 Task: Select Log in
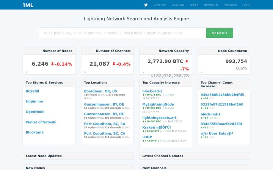246,5
